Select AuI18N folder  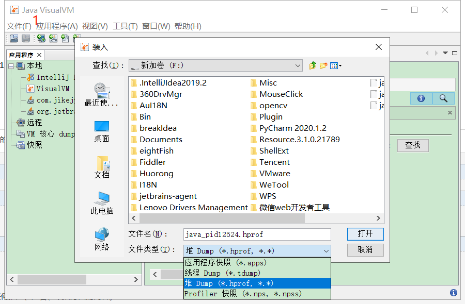149,106
